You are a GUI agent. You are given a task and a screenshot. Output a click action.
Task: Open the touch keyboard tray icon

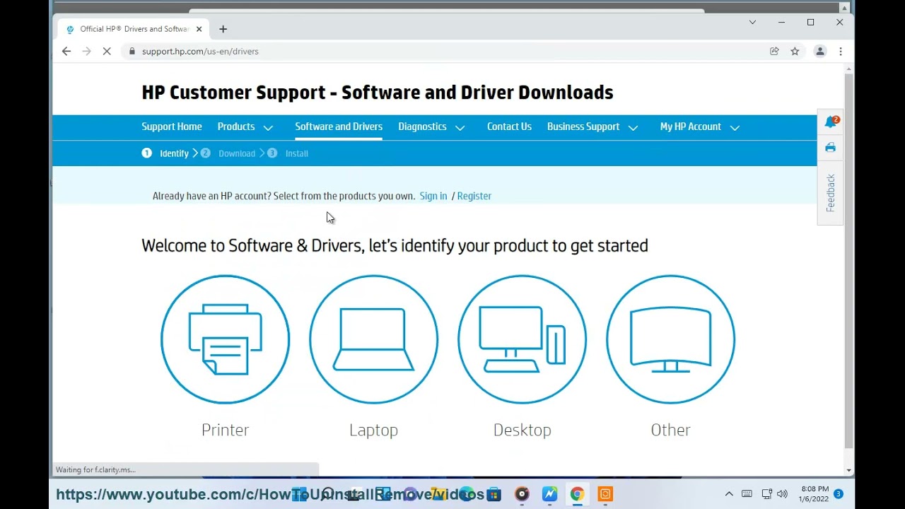tap(747, 493)
